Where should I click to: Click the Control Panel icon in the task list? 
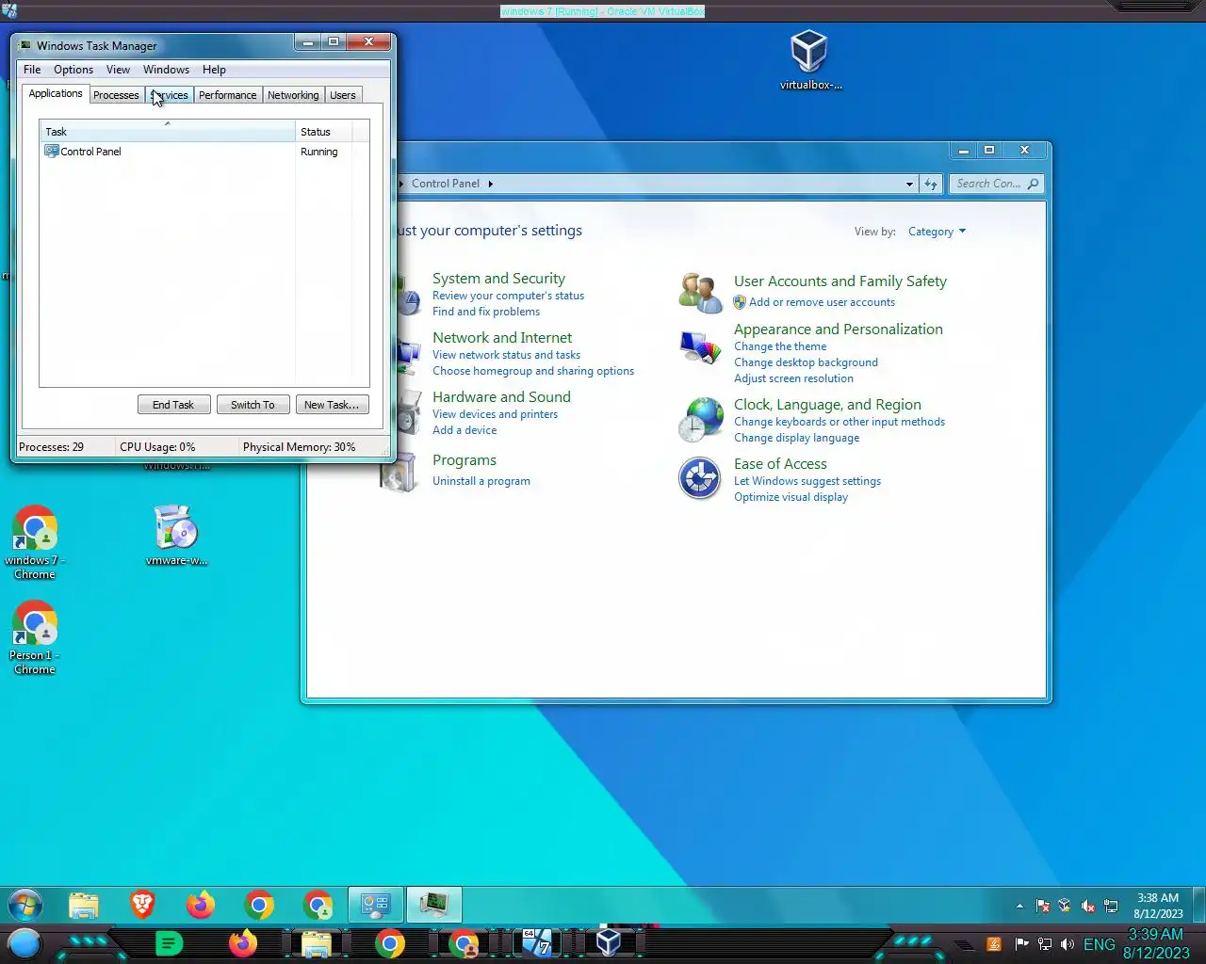pos(52,151)
